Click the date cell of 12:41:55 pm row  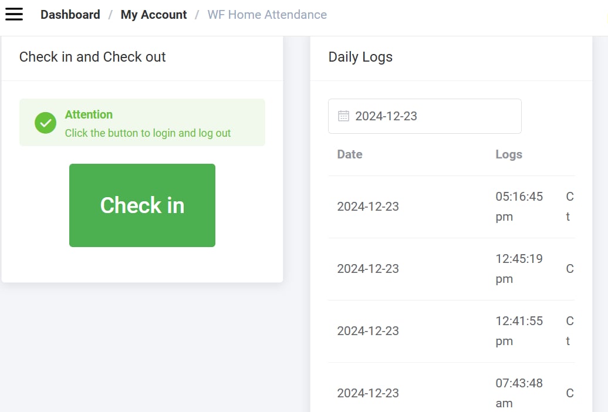pyautogui.click(x=368, y=331)
